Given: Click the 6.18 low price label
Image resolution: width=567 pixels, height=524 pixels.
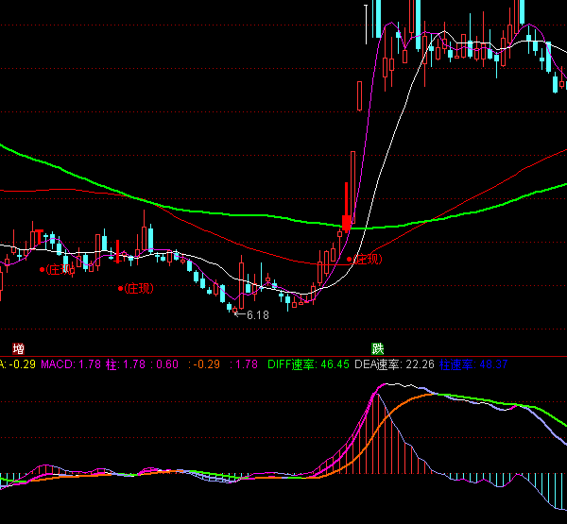Looking at the screenshot, I should (x=258, y=315).
